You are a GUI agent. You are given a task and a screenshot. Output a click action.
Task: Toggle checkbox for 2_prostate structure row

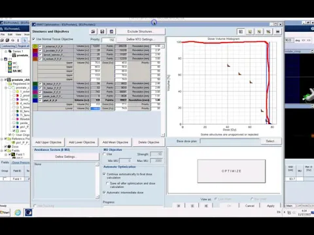41,50
